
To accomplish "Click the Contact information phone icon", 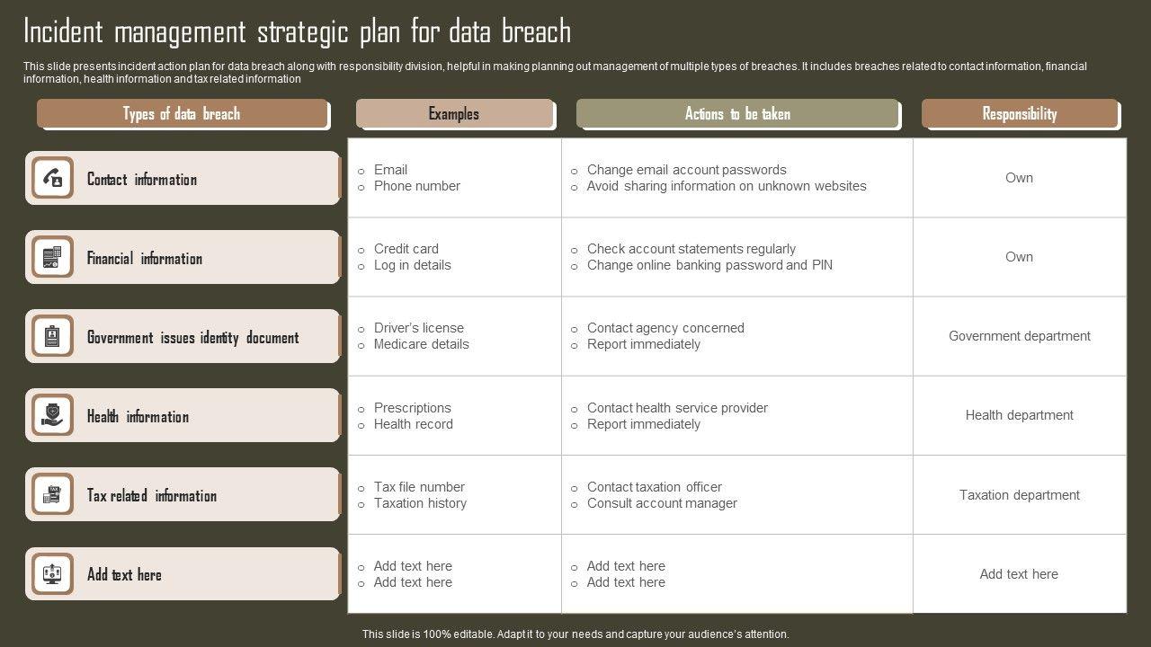I will click(52, 178).
